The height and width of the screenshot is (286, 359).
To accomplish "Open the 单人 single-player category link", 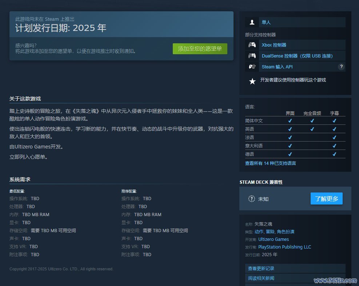I will pyautogui.click(x=266, y=22).
